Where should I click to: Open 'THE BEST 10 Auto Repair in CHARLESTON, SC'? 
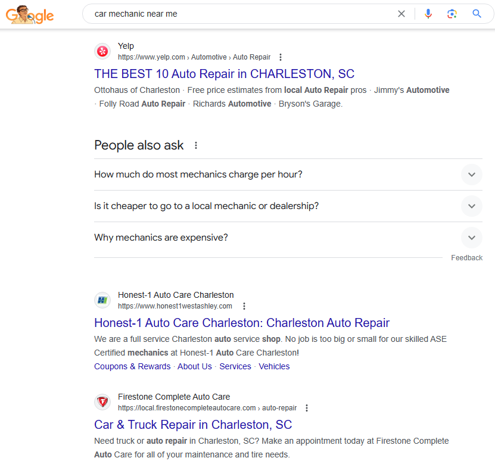[224, 74]
